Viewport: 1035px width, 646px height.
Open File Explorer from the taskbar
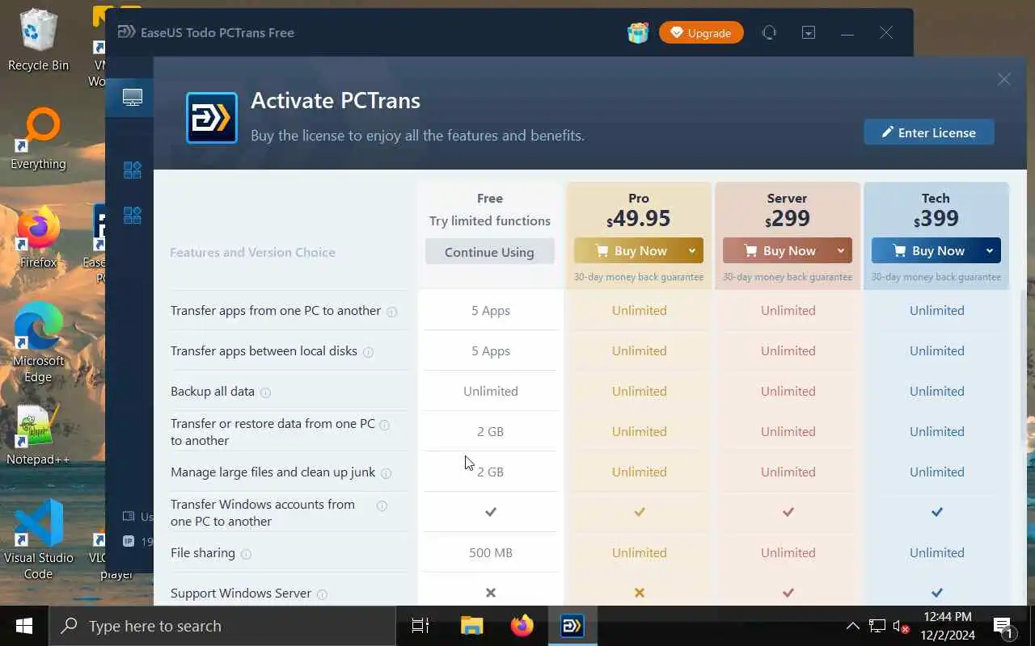point(471,626)
